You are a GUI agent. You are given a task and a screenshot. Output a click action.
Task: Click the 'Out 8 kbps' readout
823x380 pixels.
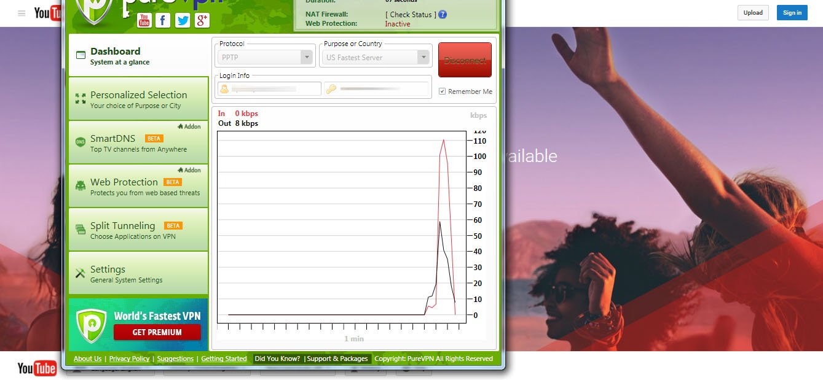(x=238, y=123)
